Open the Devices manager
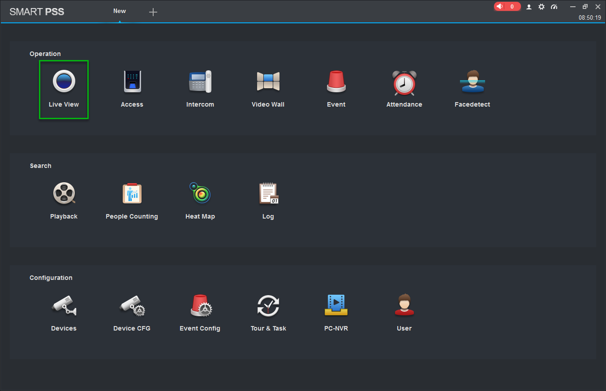The image size is (606, 391). pos(64,314)
